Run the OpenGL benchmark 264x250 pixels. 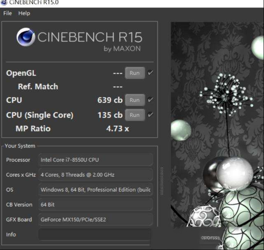coord(135,73)
